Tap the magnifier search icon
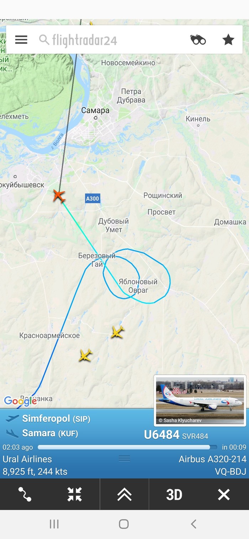 [x=44, y=39]
